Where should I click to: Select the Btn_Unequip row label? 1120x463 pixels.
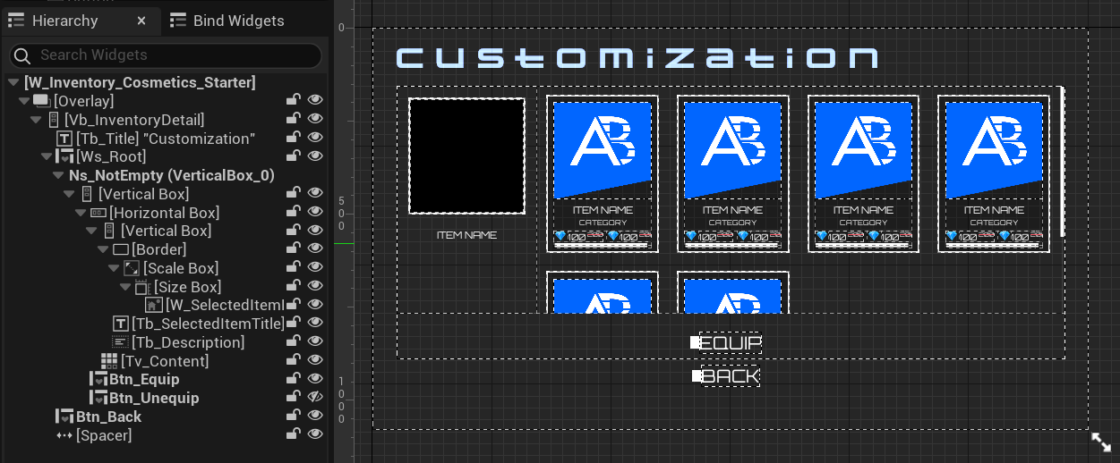(x=154, y=398)
